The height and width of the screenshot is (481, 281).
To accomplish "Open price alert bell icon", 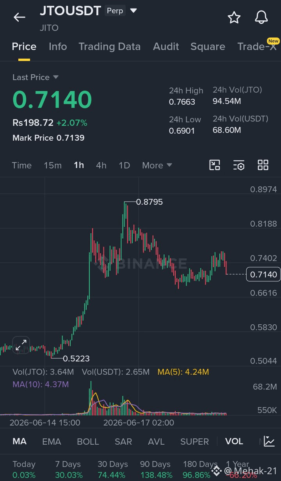I will click(x=261, y=17).
